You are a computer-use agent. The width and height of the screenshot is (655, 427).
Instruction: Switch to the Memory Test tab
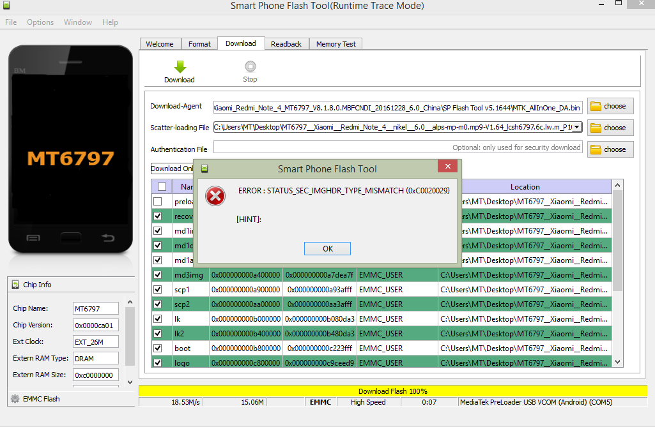(x=336, y=44)
